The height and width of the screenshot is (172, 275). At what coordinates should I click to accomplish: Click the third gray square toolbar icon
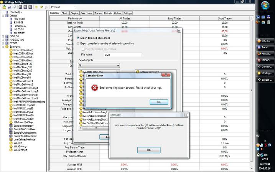30,7
